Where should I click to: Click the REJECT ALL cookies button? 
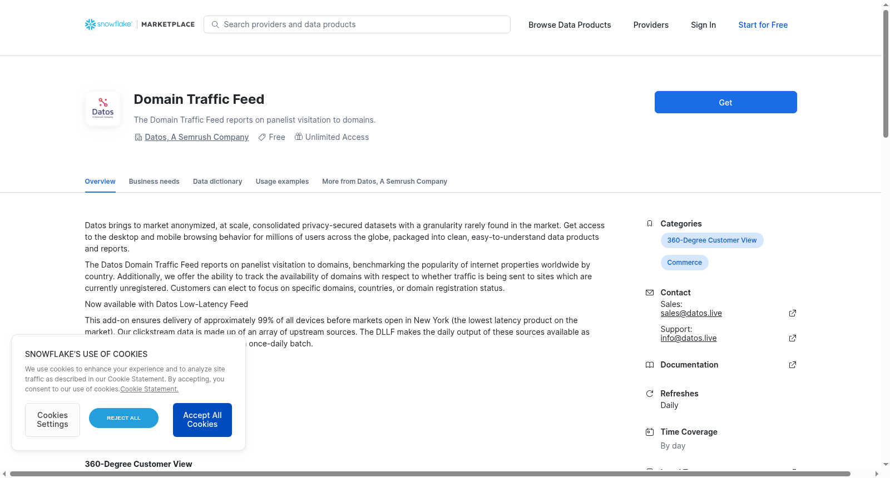(x=123, y=418)
